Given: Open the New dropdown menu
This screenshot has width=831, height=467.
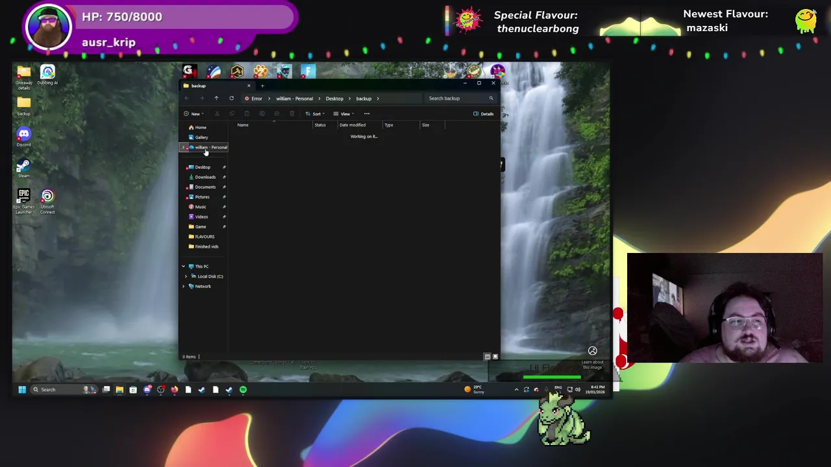Looking at the screenshot, I should (194, 114).
